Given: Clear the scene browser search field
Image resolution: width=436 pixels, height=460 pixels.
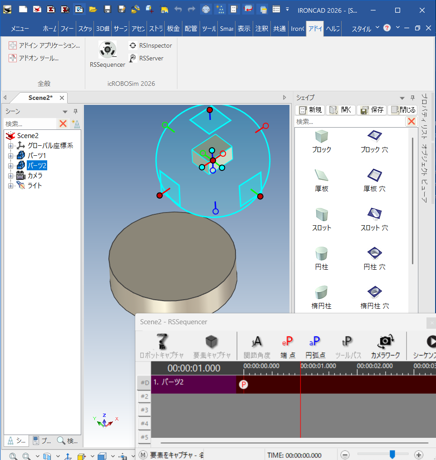Looking at the screenshot, I should click(x=63, y=124).
